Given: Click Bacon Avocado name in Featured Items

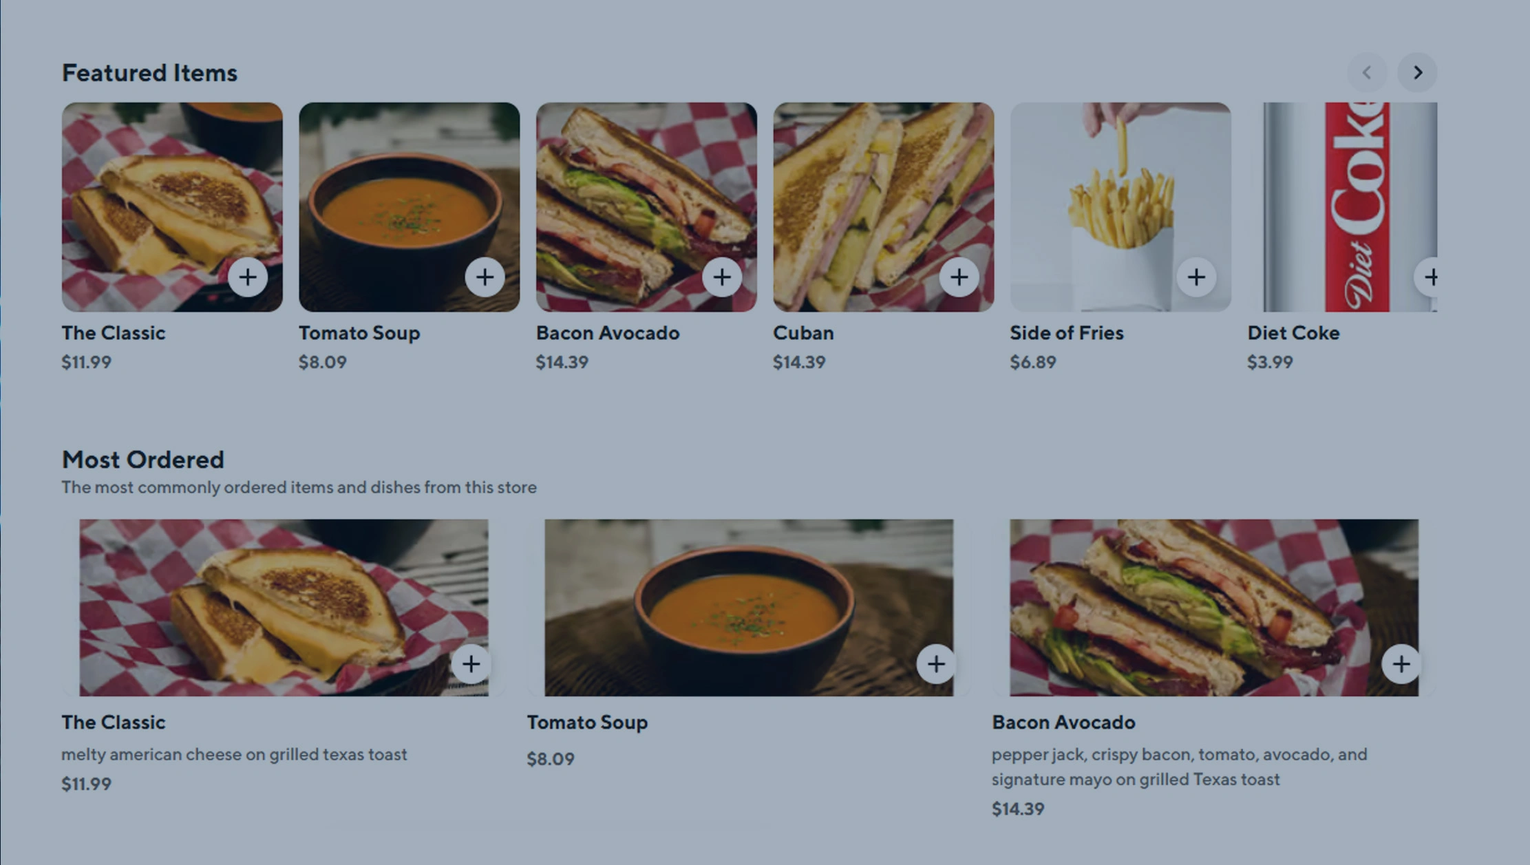Looking at the screenshot, I should [608, 333].
